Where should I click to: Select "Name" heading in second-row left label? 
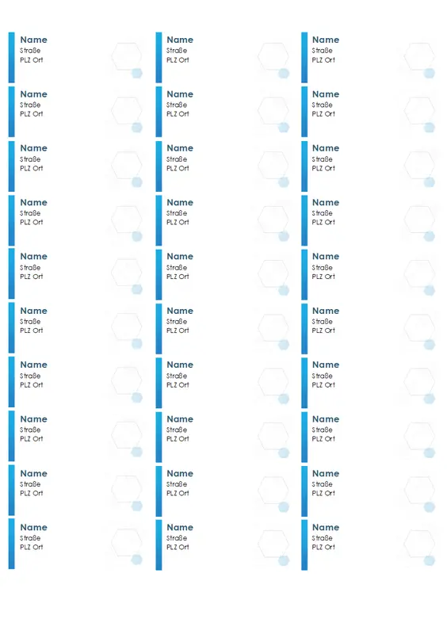coord(33,94)
